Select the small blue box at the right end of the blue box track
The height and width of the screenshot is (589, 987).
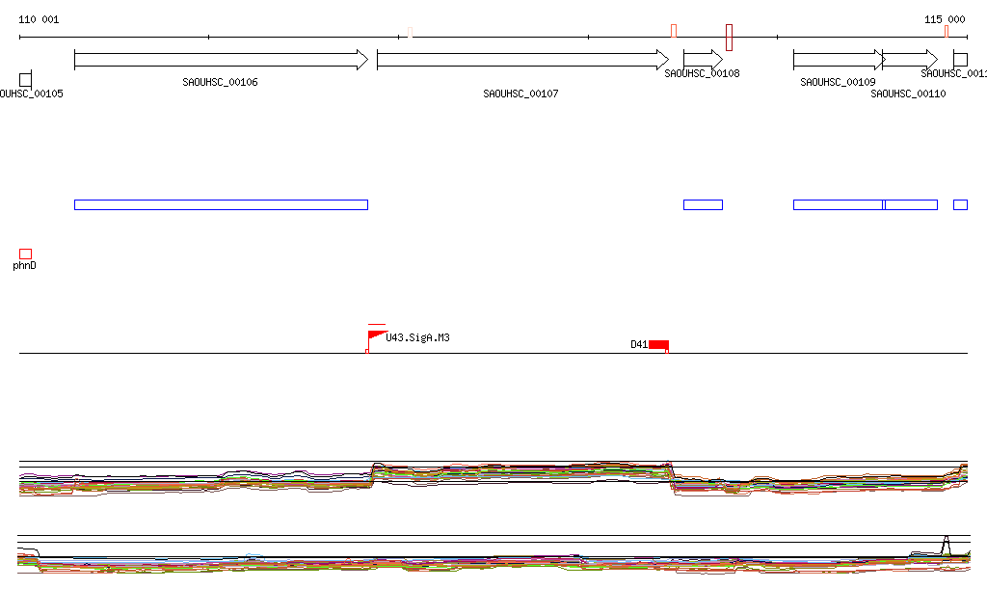(961, 204)
